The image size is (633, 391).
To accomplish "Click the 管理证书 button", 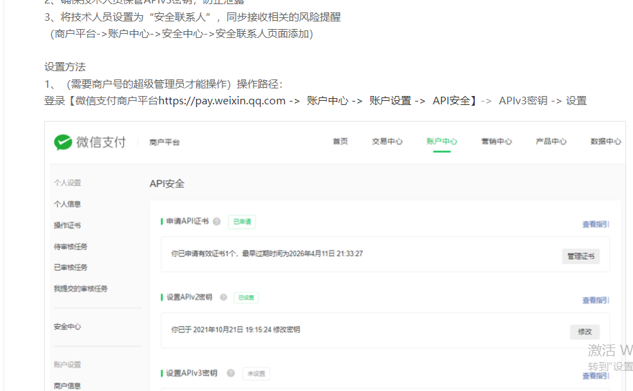I will click(580, 256).
